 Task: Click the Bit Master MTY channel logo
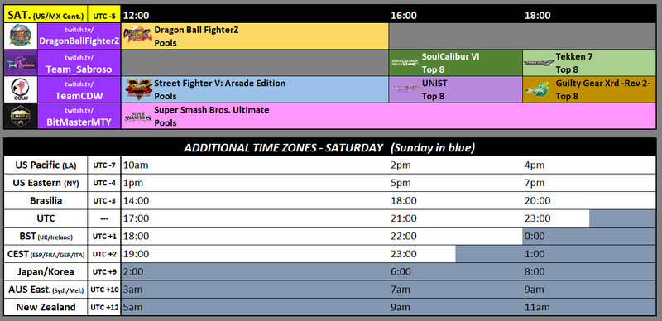pyautogui.click(x=21, y=116)
